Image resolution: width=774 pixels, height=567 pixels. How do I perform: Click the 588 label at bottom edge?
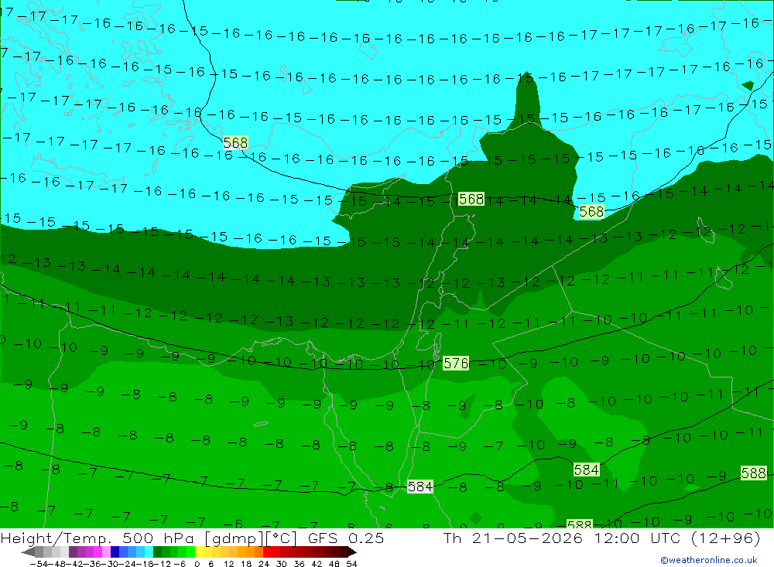(579, 524)
